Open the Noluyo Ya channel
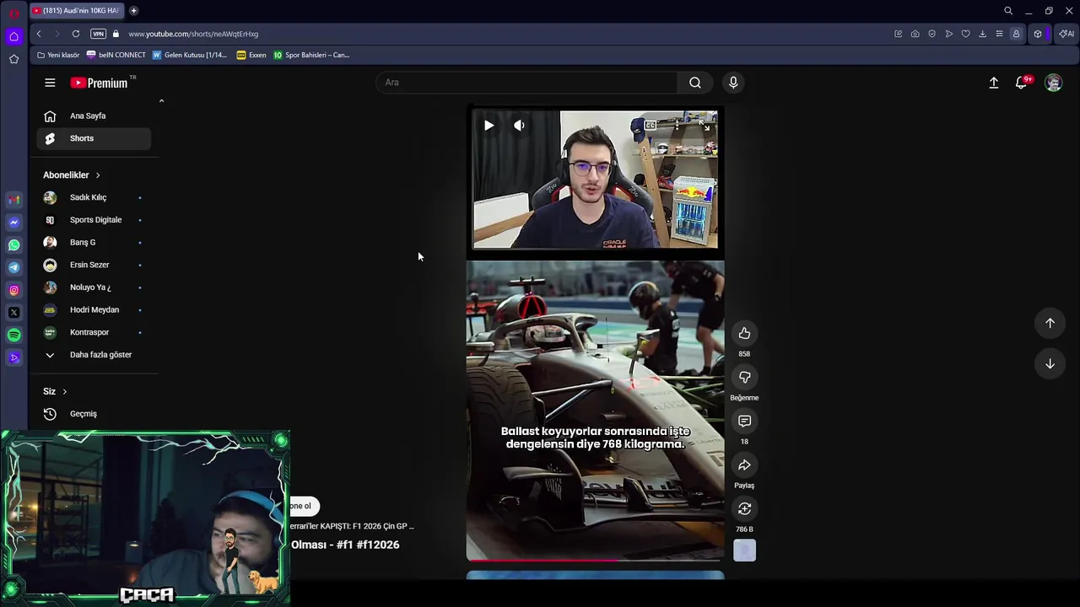This screenshot has height=607, width=1080. tap(94, 287)
